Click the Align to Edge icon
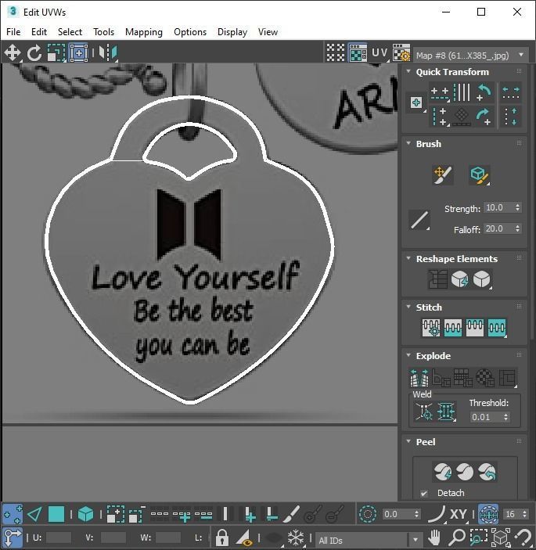 (462, 117)
